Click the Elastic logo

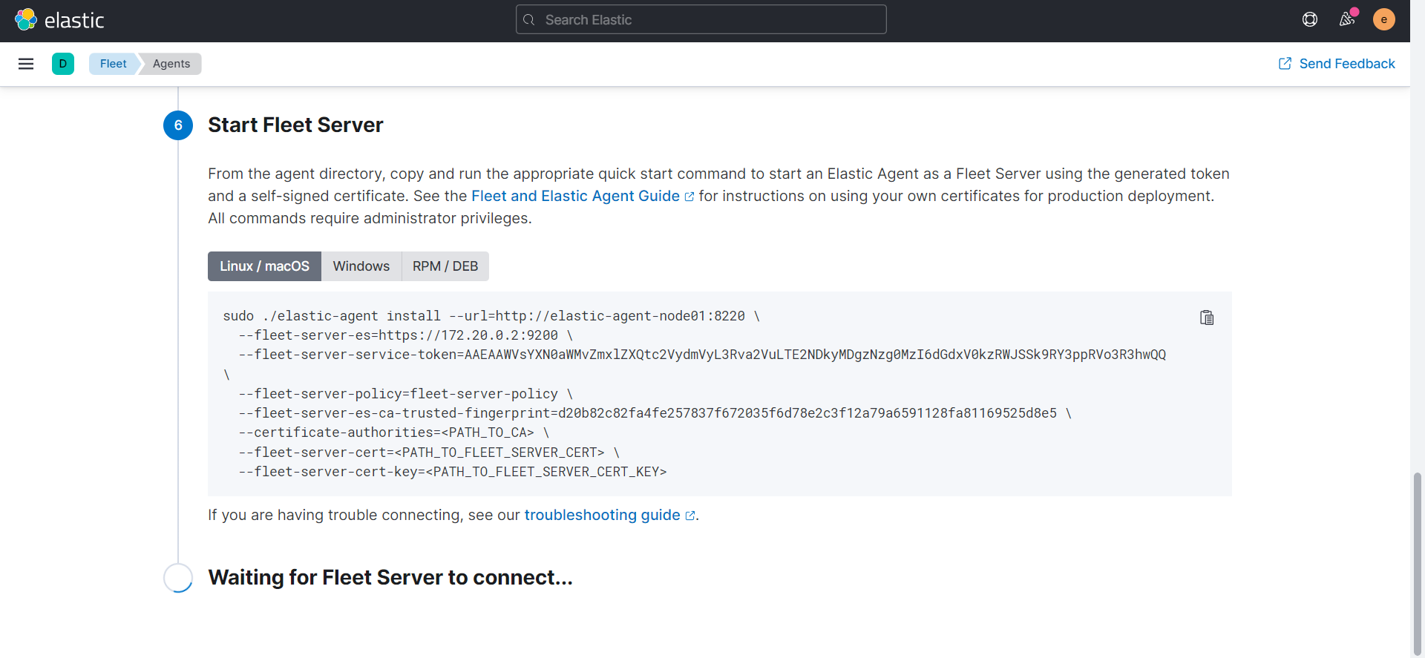coord(59,20)
